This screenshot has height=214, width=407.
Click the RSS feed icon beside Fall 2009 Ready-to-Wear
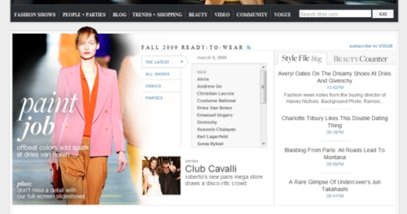(249, 48)
